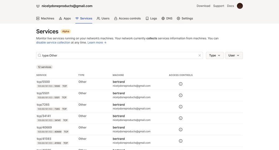The image size is (279, 150).
Task: Click info icon for tcp/5501 access controls
Action: point(181,95)
